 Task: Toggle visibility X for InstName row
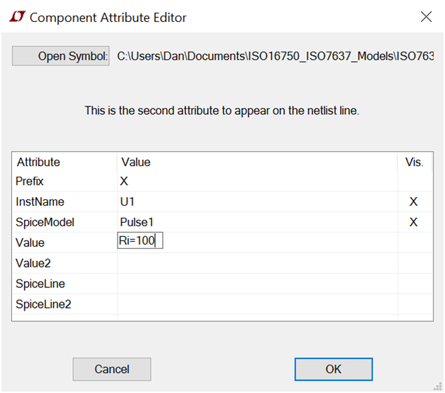click(x=414, y=201)
